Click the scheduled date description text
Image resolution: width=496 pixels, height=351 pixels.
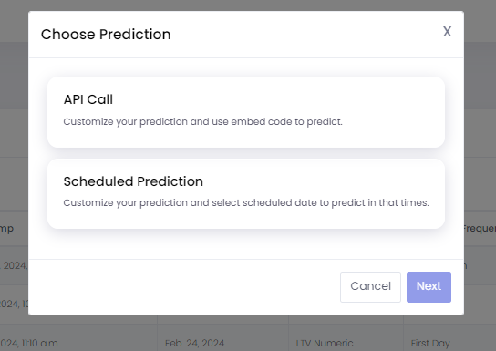(x=246, y=202)
